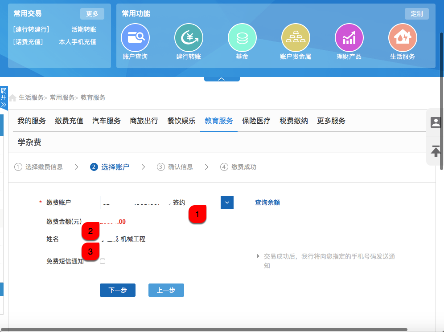Open the 活期转账 quick transaction link

pos(84,30)
